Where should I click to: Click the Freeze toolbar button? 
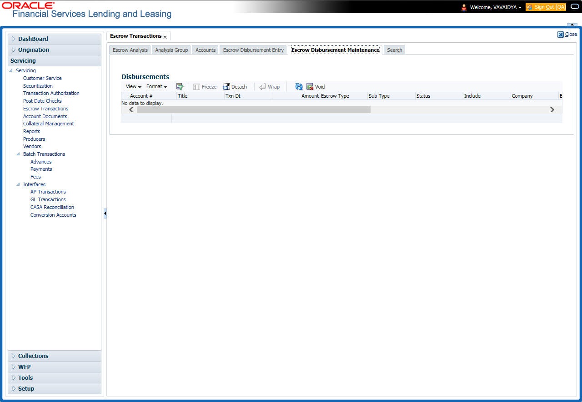click(x=205, y=87)
